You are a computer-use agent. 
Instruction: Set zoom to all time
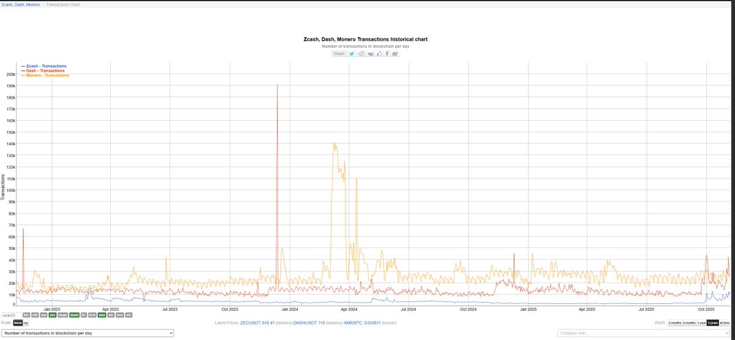pos(724,323)
